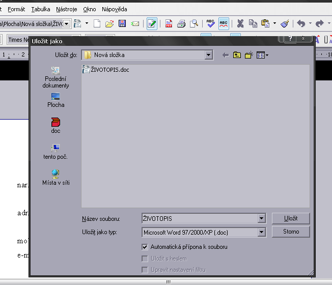Screen dimensions: 332x285
Task: Create a new folder in the save dialog
Action: (249, 55)
